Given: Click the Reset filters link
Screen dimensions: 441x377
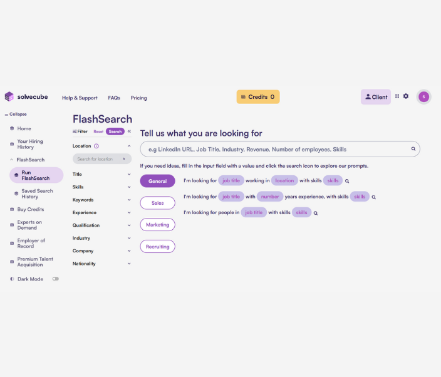Looking at the screenshot, I should pyautogui.click(x=98, y=132).
